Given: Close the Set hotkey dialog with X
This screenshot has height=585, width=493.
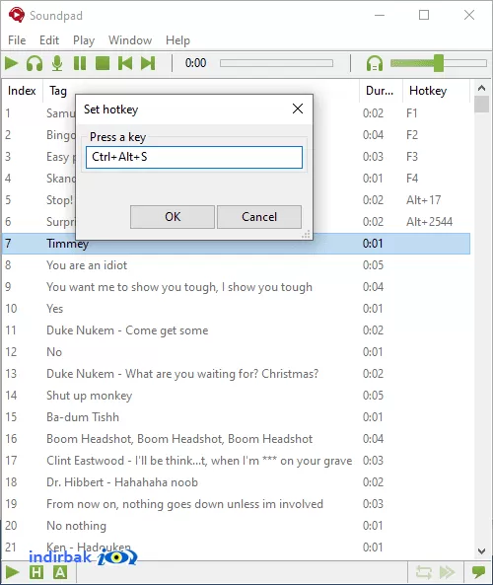Looking at the screenshot, I should [298, 109].
